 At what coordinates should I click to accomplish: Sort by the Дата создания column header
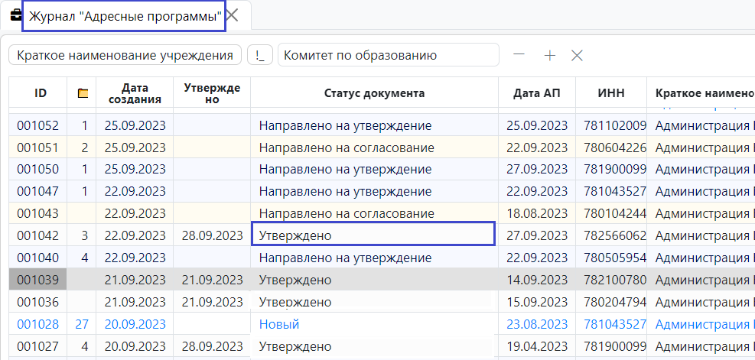[135, 93]
